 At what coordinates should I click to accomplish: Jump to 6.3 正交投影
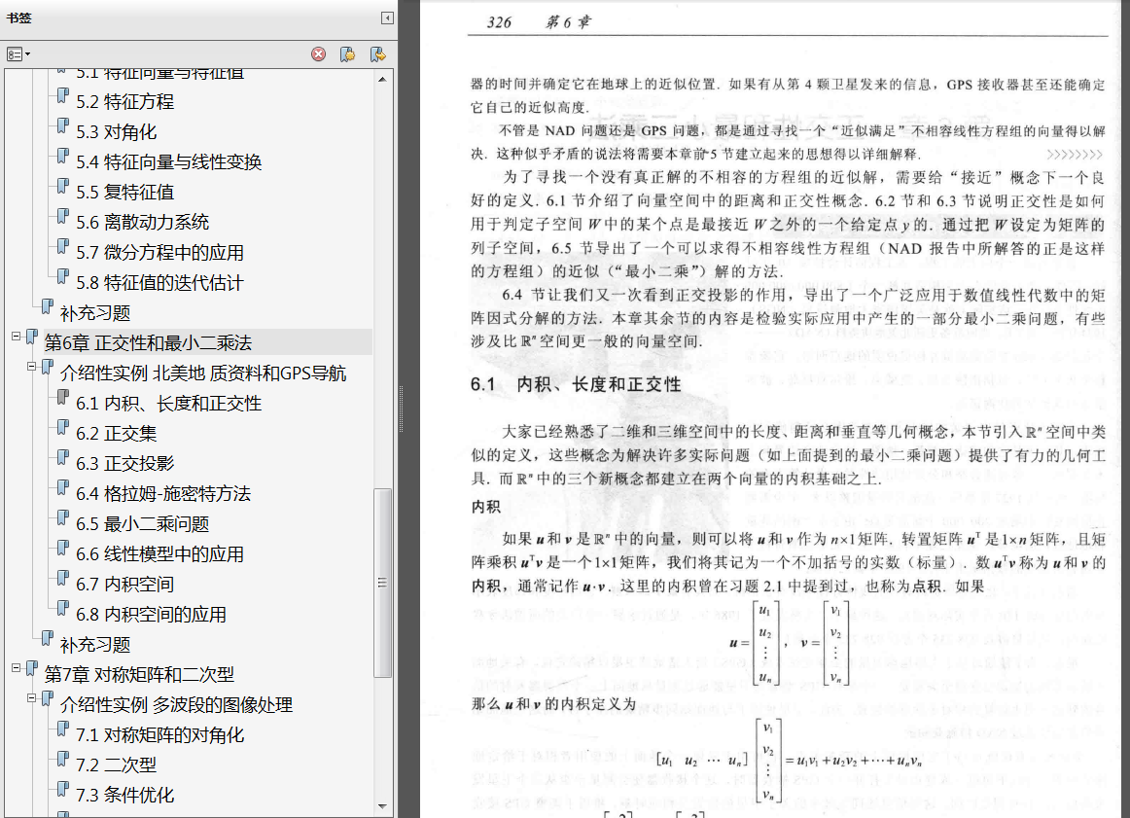point(124,463)
